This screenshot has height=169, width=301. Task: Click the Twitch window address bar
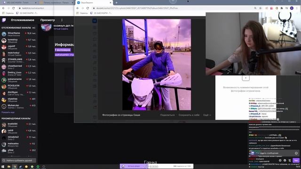45,8
